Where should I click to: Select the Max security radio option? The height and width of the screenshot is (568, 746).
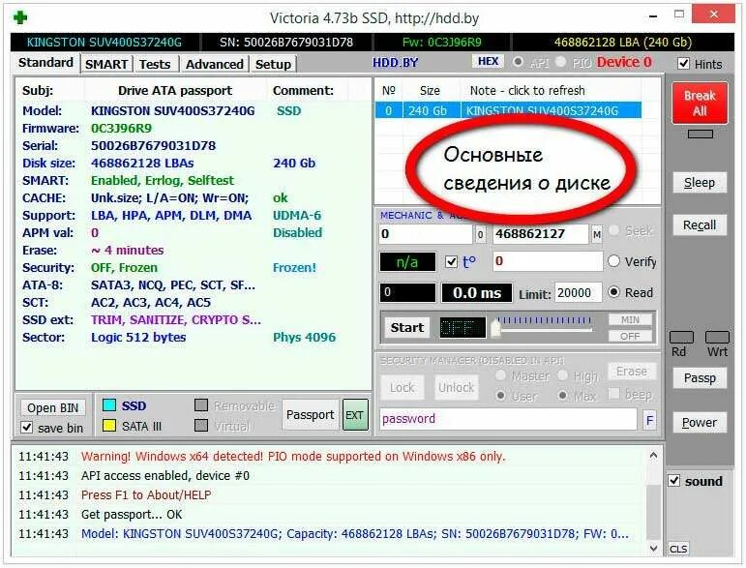coord(563,396)
